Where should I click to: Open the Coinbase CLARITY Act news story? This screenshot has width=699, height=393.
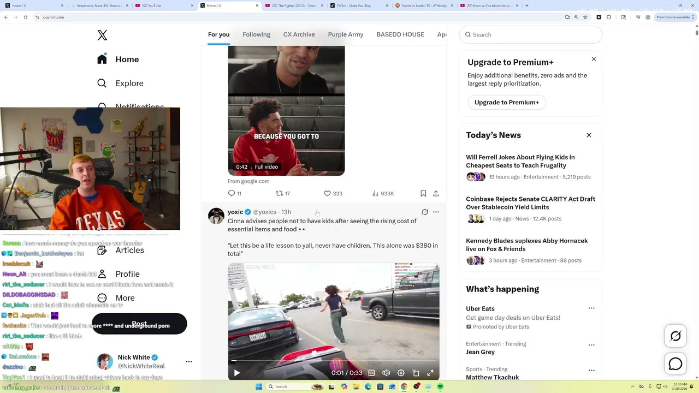530,209
